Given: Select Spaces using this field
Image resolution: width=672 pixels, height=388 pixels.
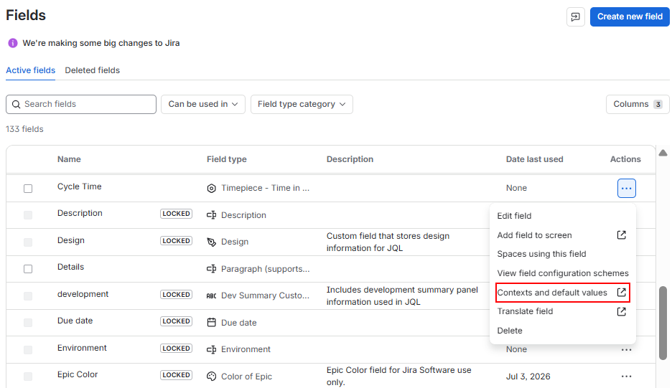Looking at the screenshot, I should pyautogui.click(x=541, y=254).
